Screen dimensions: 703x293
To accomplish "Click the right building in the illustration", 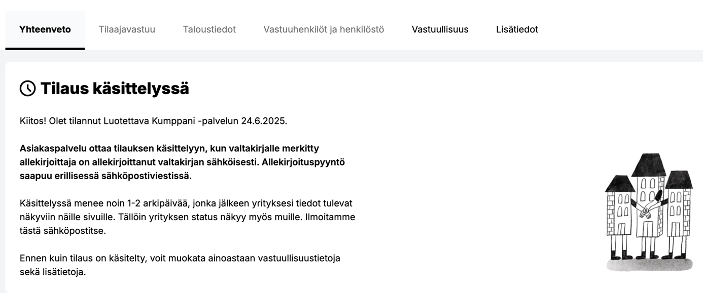I will [678, 213].
